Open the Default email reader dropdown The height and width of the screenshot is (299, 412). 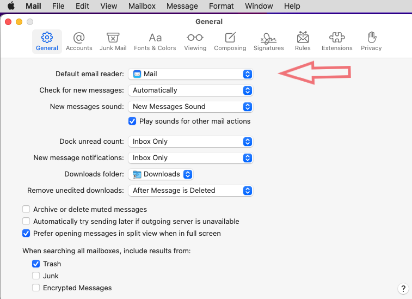pyautogui.click(x=190, y=74)
